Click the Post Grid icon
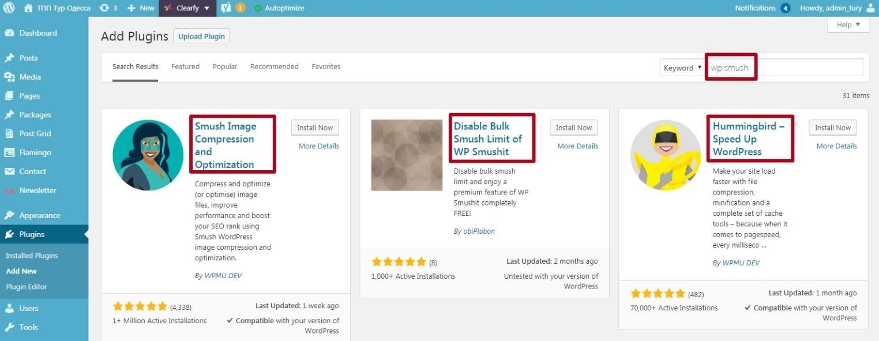 [9, 133]
